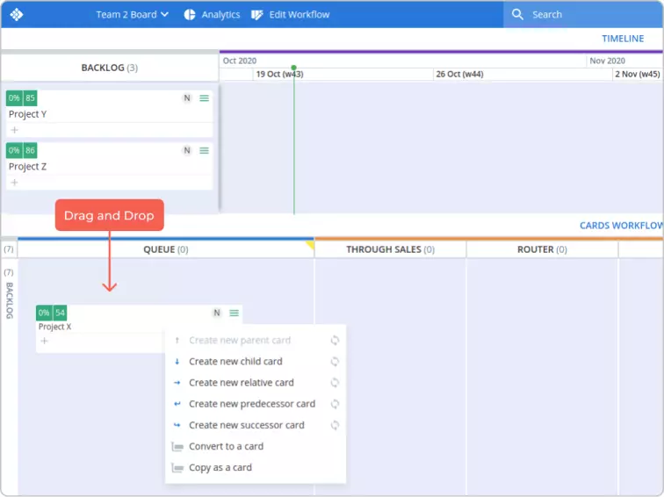Choose Create new predecessor card
The image size is (664, 497).
[x=251, y=404]
